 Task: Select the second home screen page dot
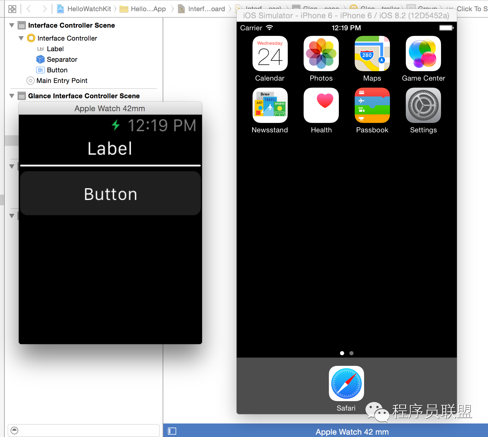[x=351, y=353]
